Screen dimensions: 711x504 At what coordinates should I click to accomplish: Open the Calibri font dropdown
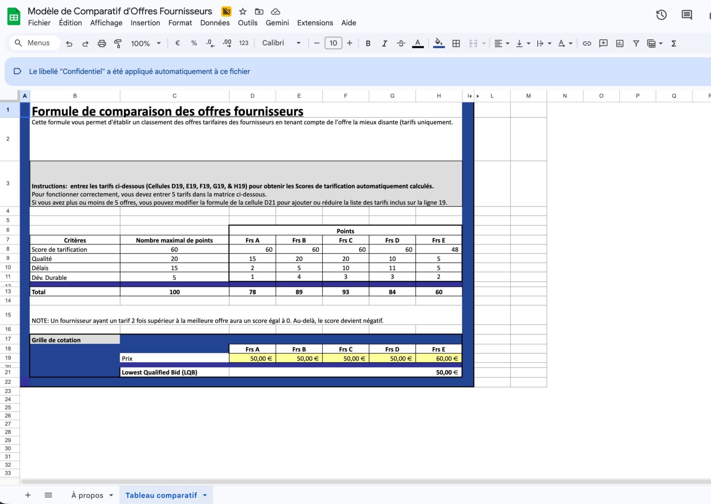click(x=281, y=43)
